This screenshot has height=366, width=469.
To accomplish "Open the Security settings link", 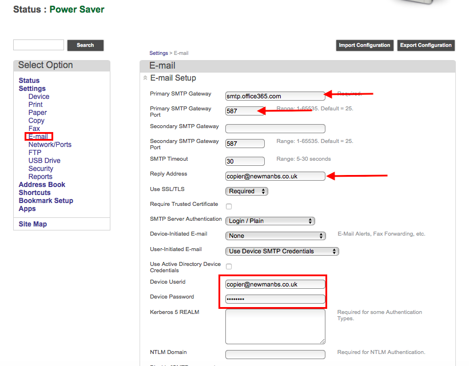I will [41, 168].
